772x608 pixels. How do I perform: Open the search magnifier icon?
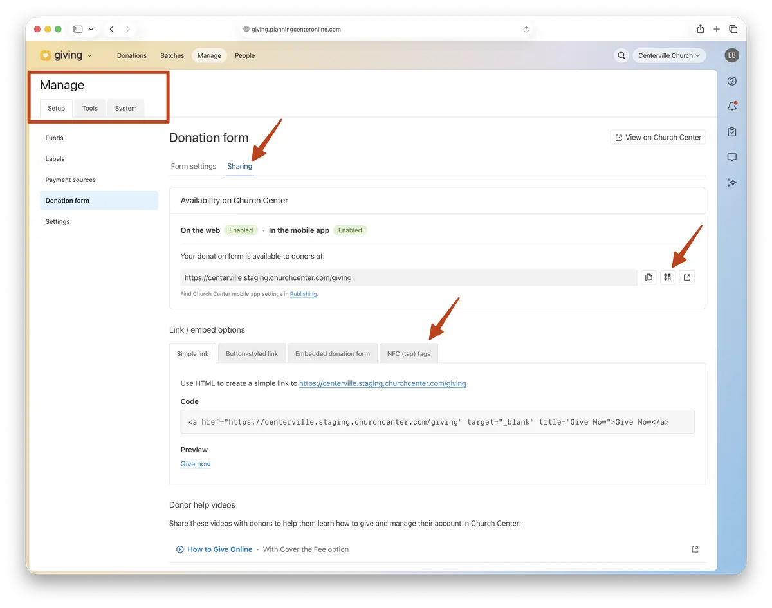click(x=621, y=55)
